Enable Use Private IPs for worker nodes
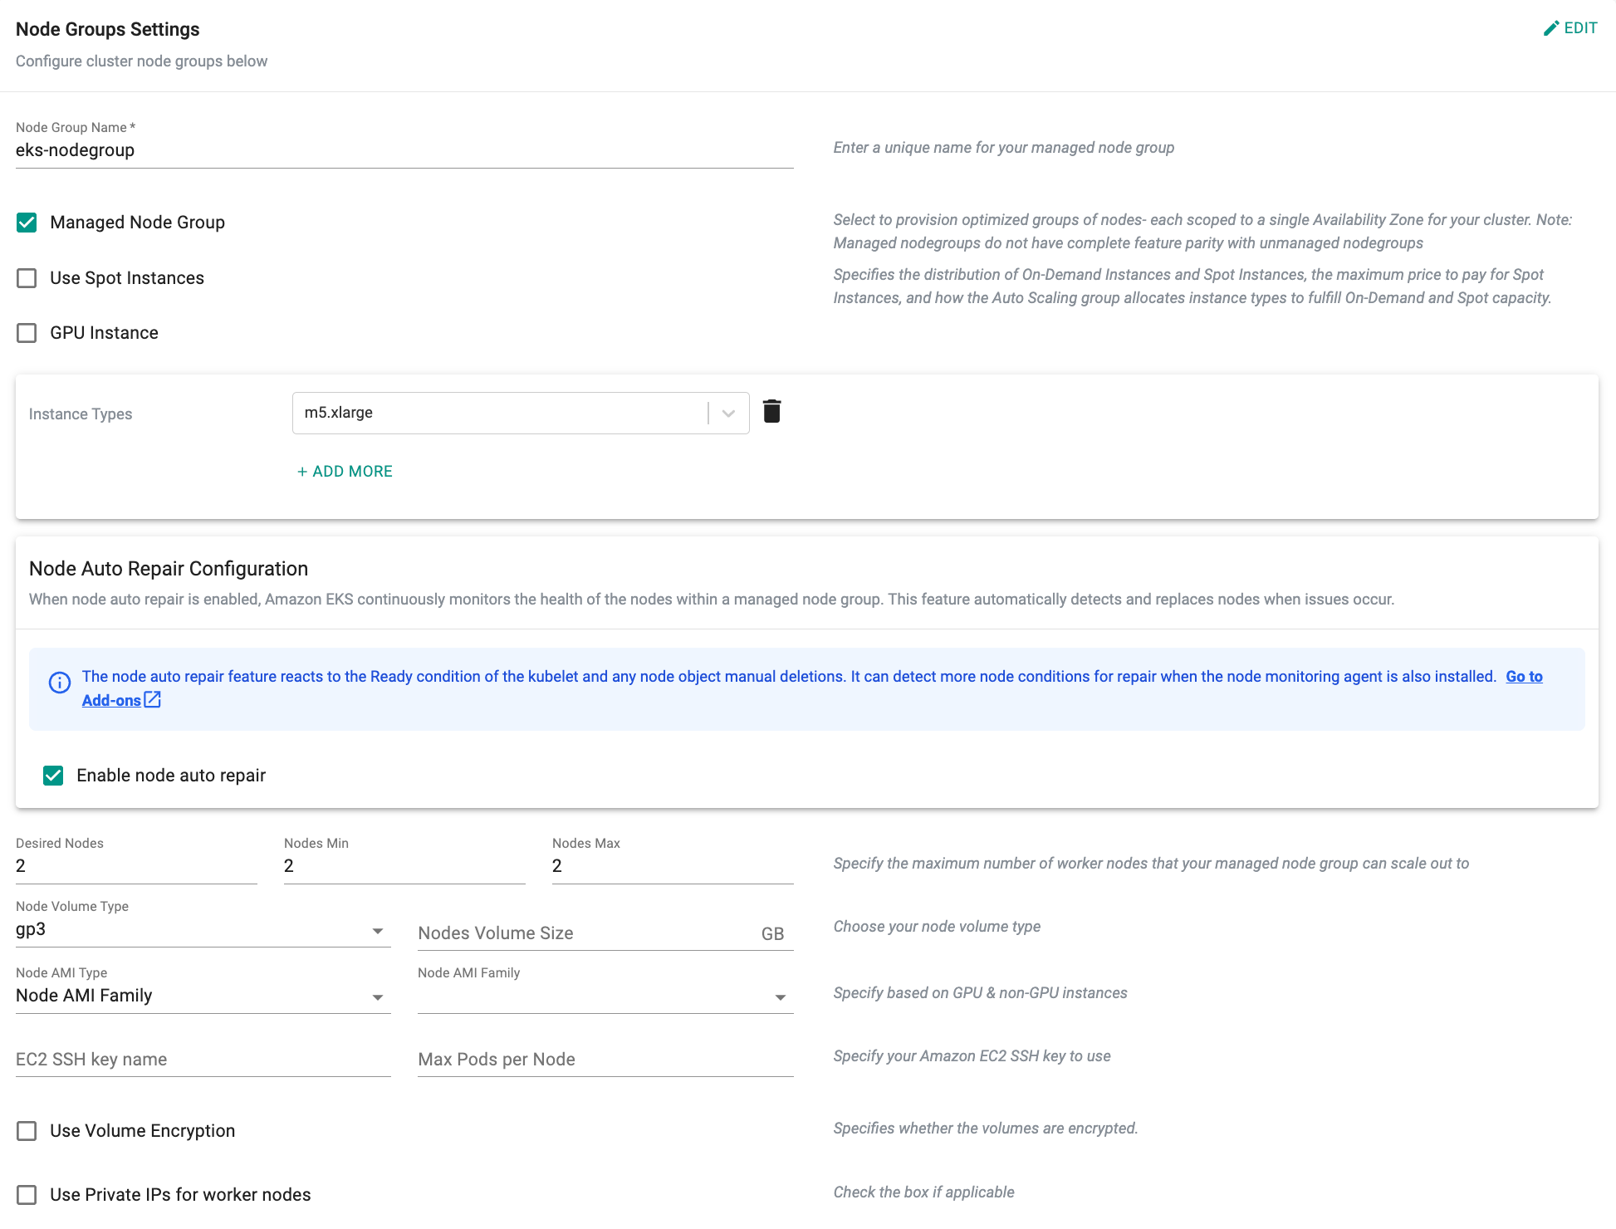The width and height of the screenshot is (1616, 1229). (x=27, y=1195)
